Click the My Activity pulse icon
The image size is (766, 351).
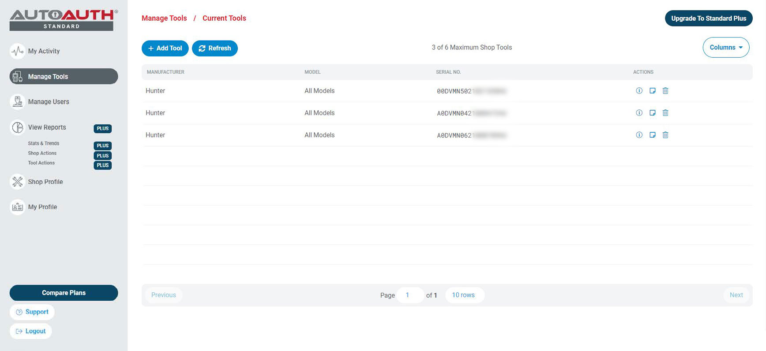(18, 51)
